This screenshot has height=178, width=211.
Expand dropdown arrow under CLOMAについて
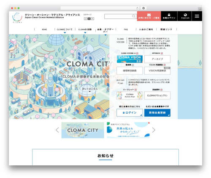tap(65, 33)
